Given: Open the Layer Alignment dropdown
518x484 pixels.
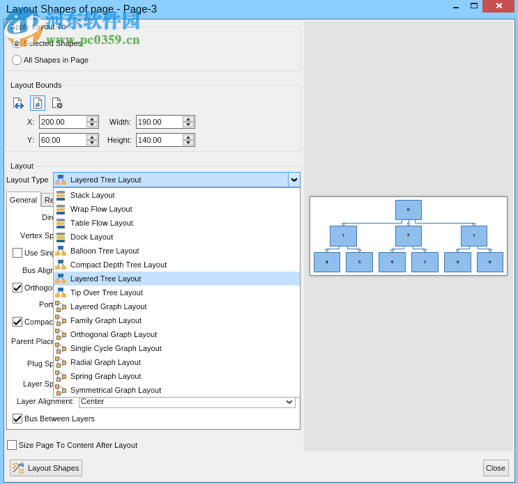Looking at the screenshot, I should pos(289,402).
